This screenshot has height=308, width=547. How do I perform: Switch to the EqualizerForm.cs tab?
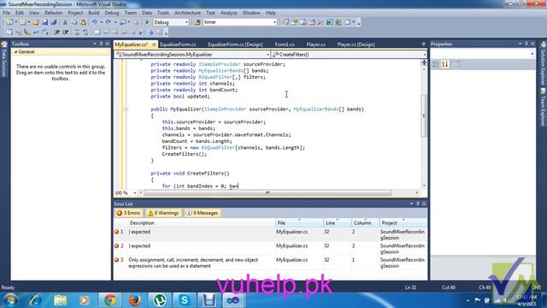click(x=178, y=44)
